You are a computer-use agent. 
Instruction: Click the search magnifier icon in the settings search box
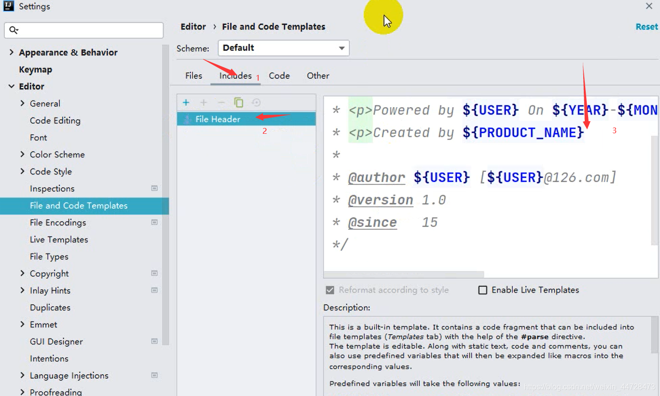14,30
